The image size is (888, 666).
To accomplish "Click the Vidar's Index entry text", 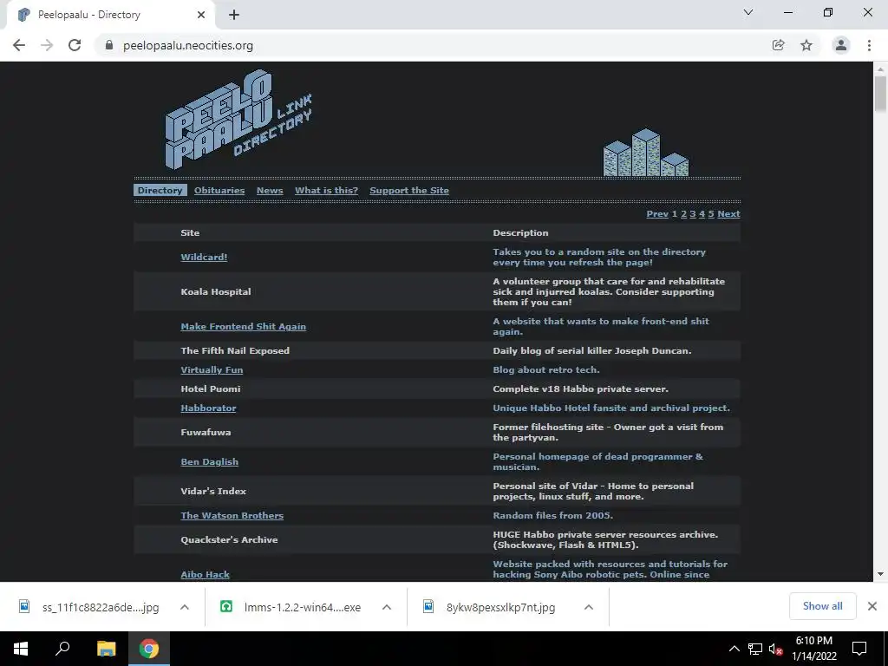I will (213, 491).
